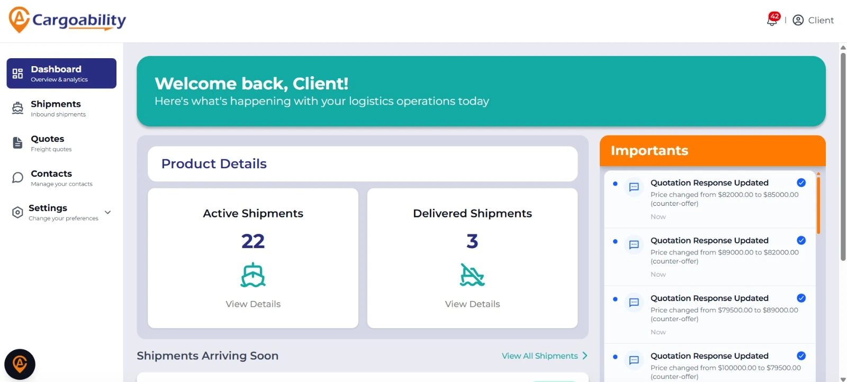This screenshot has width=847, height=382.
Task: Toggle check mark on $89000 to $82000 notification
Action: pyautogui.click(x=801, y=240)
